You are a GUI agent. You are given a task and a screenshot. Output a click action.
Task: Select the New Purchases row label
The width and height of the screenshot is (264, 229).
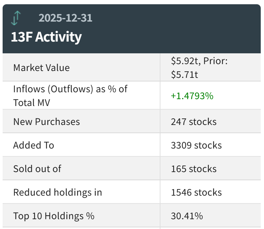(46, 121)
